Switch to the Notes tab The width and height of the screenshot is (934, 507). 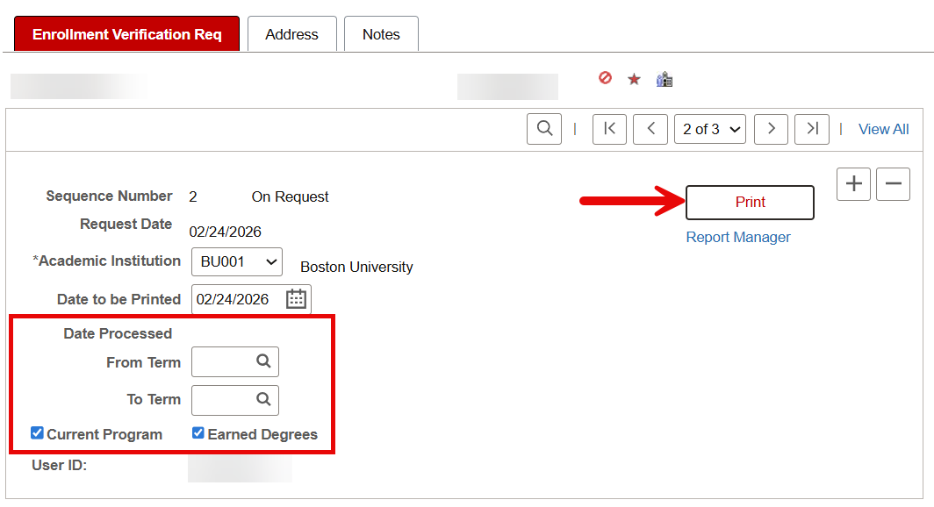[x=381, y=34]
